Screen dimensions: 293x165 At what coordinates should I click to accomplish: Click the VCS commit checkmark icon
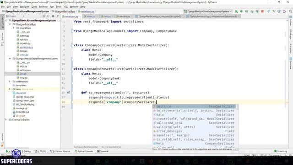click(274, 11)
